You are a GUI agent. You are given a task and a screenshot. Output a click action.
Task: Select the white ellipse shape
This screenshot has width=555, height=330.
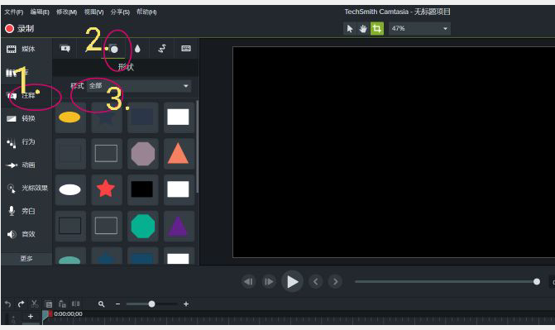coord(69,189)
